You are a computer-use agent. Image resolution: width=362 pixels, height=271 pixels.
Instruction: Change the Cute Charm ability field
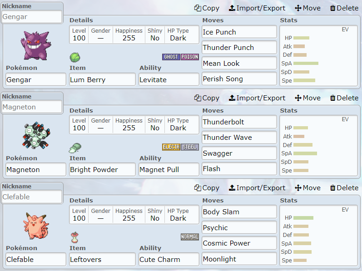(x=169, y=260)
